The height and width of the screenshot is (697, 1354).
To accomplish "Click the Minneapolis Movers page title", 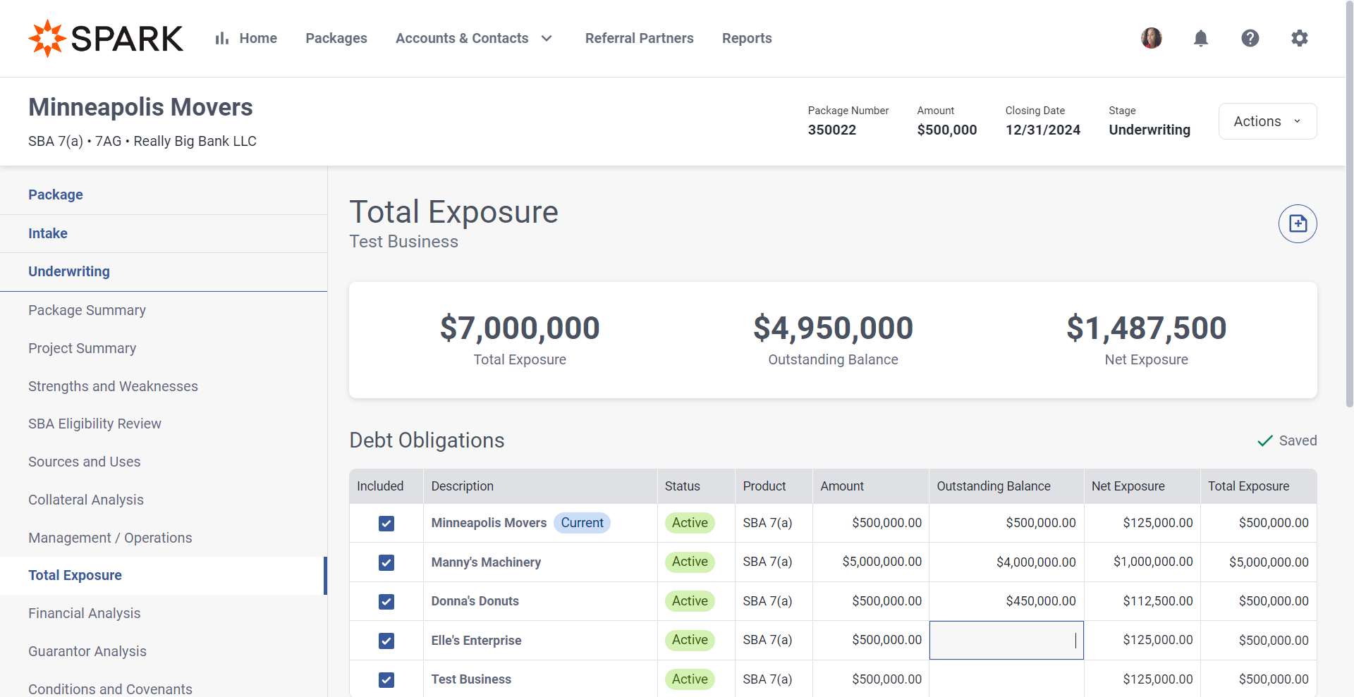I will point(140,107).
